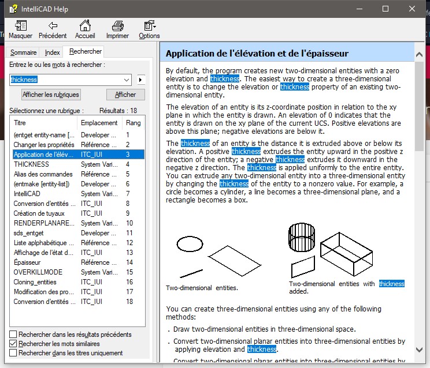Expand the search terms dropdown arrow

click(127, 80)
